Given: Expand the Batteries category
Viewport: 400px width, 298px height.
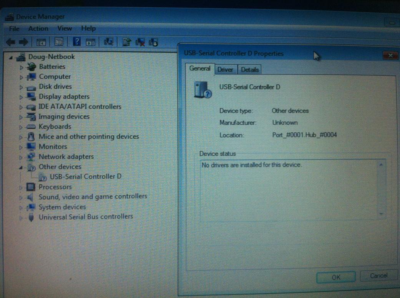Looking at the screenshot, I should point(22,67).
